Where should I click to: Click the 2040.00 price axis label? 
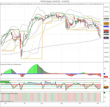[x=106, y=48]
